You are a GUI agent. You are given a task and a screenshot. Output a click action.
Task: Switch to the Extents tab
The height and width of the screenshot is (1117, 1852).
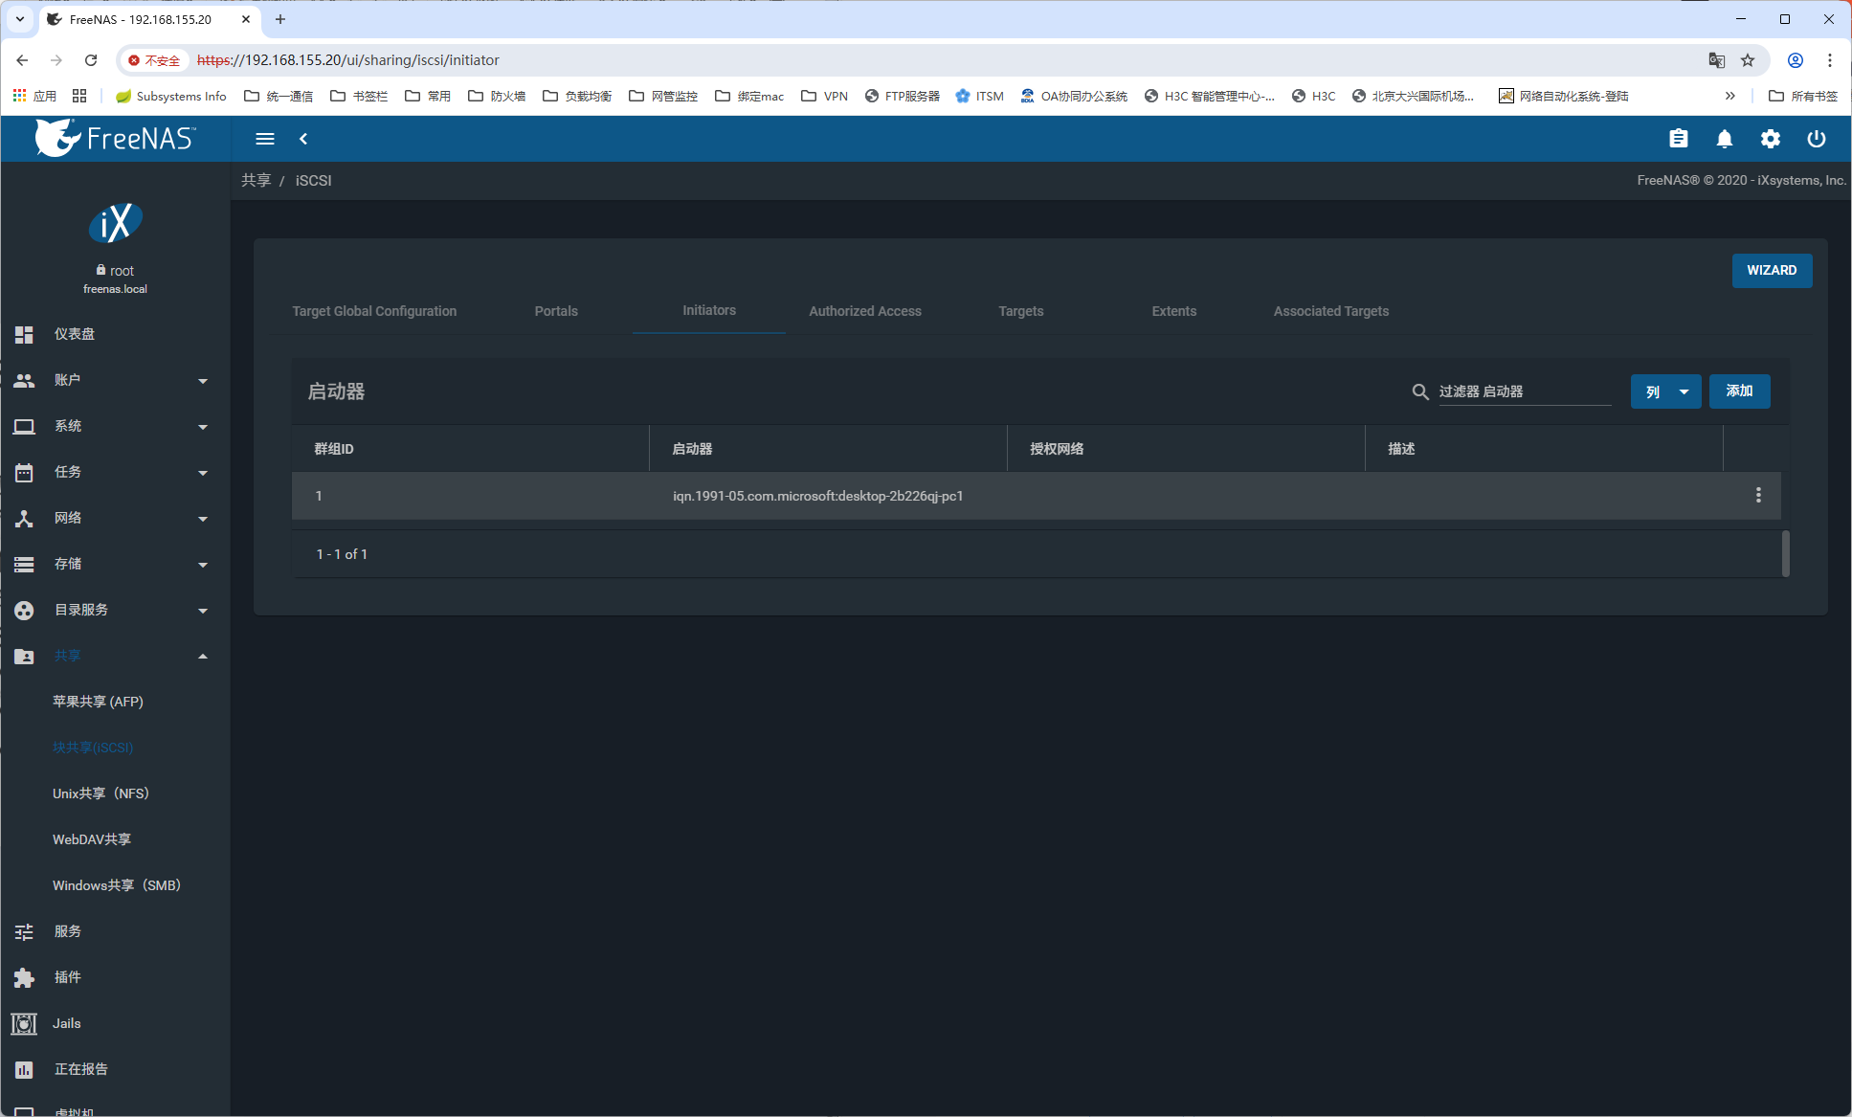click(x=1173, y=311)
